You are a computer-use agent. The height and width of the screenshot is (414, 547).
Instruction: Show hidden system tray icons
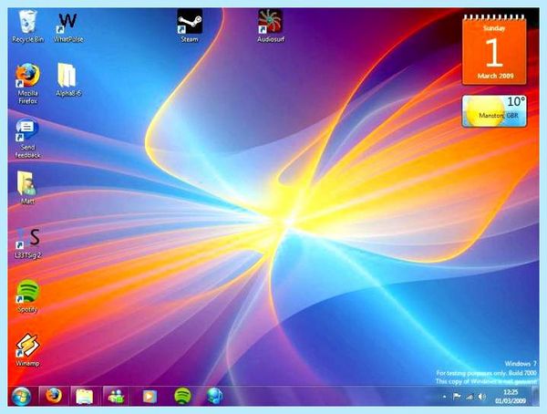pos(444,397)
